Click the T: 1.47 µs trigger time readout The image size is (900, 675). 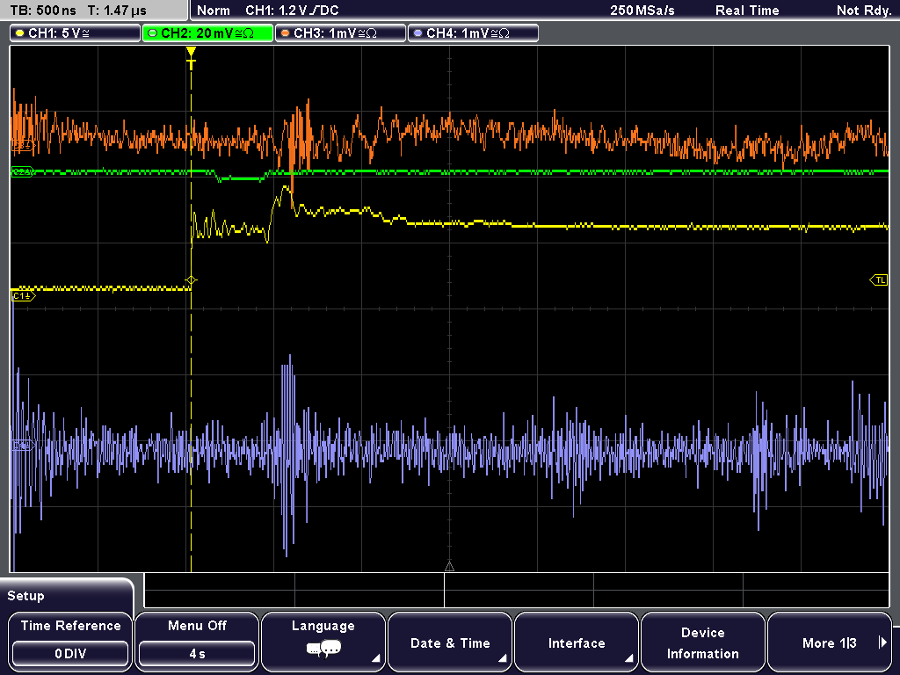click(x=117, y=11)
